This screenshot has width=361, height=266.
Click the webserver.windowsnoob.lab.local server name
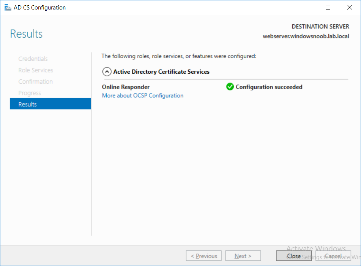[x=306, y=36]
